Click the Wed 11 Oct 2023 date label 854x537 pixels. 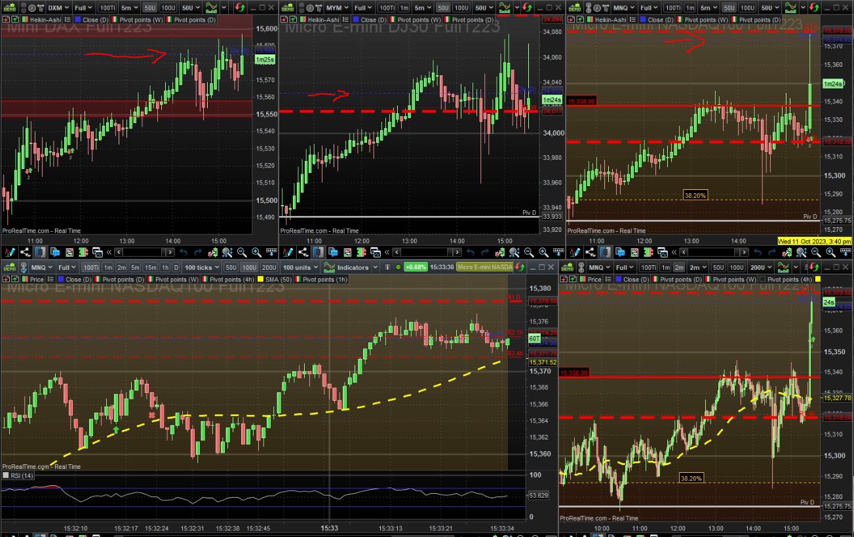814,242
